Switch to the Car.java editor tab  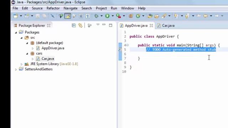click(166, 26)
